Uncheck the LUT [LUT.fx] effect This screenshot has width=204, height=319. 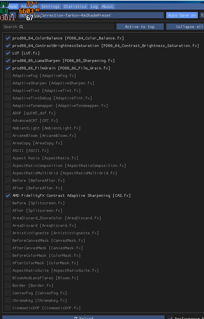(8, 53)
